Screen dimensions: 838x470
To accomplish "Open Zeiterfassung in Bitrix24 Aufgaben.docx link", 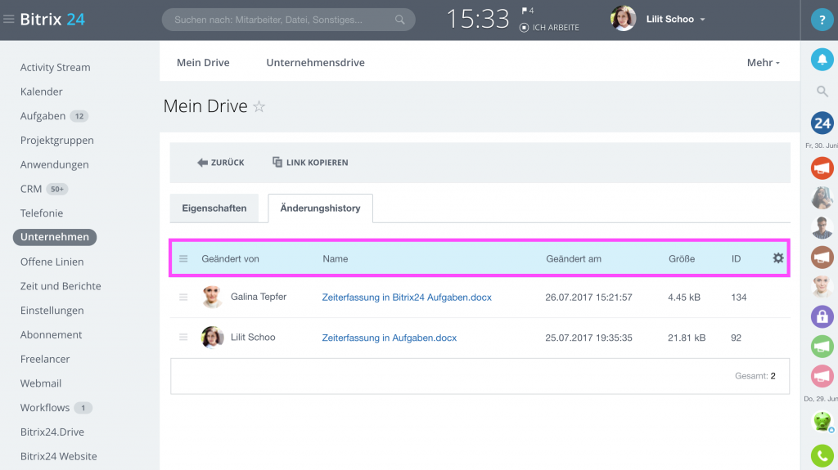I will pyautogui.click(x=407, y=298).
